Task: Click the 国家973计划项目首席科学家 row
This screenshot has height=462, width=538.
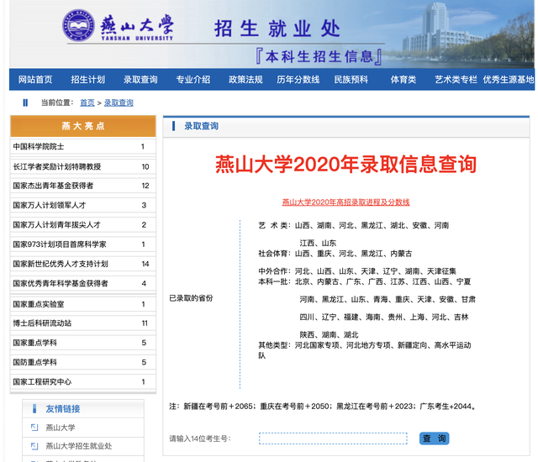Action: [x=83, y=244]
